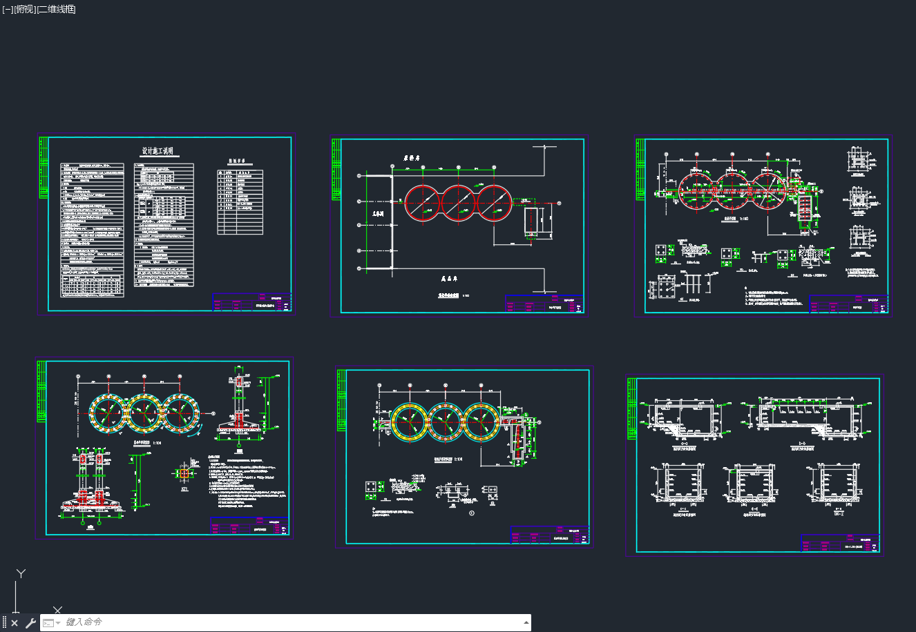Open recent commands dropdown in command line
The height and width of the screenshot is (632, 916).
point(52,622)
